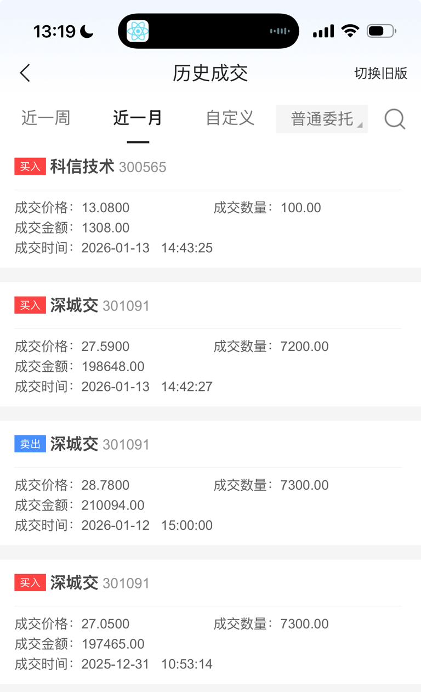421x692 pixels.
Task: Tap the 13:19 status bar clock
Action: [x=54, y=31]
